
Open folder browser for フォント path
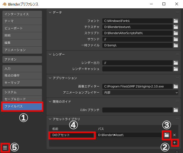(176, 21)
